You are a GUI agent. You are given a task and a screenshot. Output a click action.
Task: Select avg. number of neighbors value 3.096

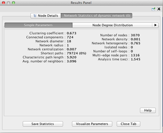(x=71, y=61)
